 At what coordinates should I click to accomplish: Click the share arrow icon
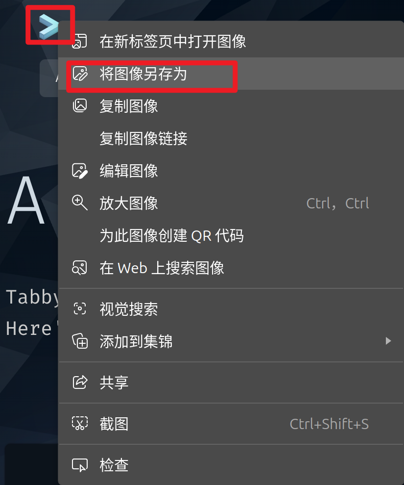[x=80, y=383]
